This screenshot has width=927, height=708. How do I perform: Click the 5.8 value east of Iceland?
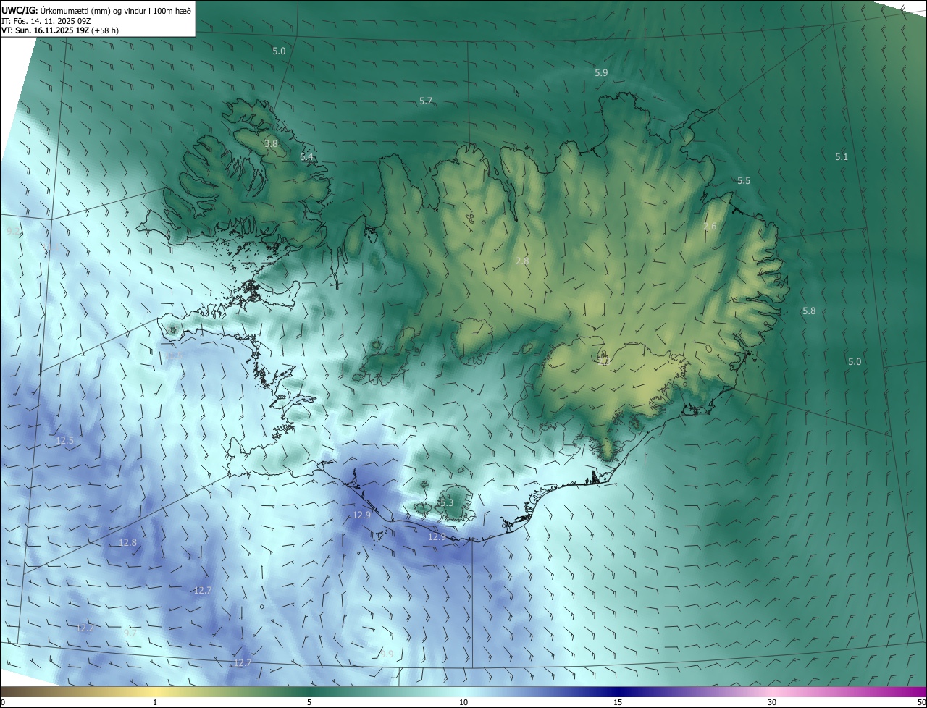809,311
